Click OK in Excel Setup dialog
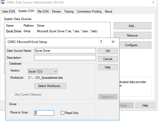The height and width of the screenshot is (122, 160). pyautogui.click(x=108, y=51)
